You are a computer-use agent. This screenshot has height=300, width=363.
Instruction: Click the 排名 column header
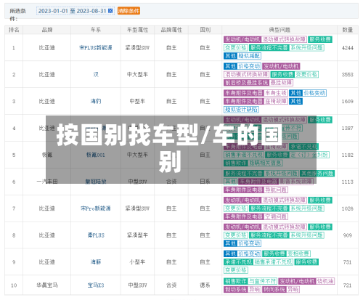(x=14, y=30)
